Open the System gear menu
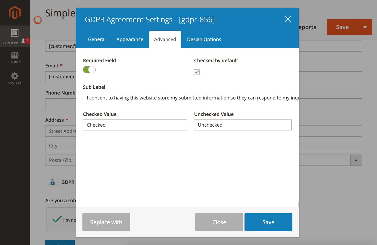Viewport: 377px width, 245px height. point(15,78)
